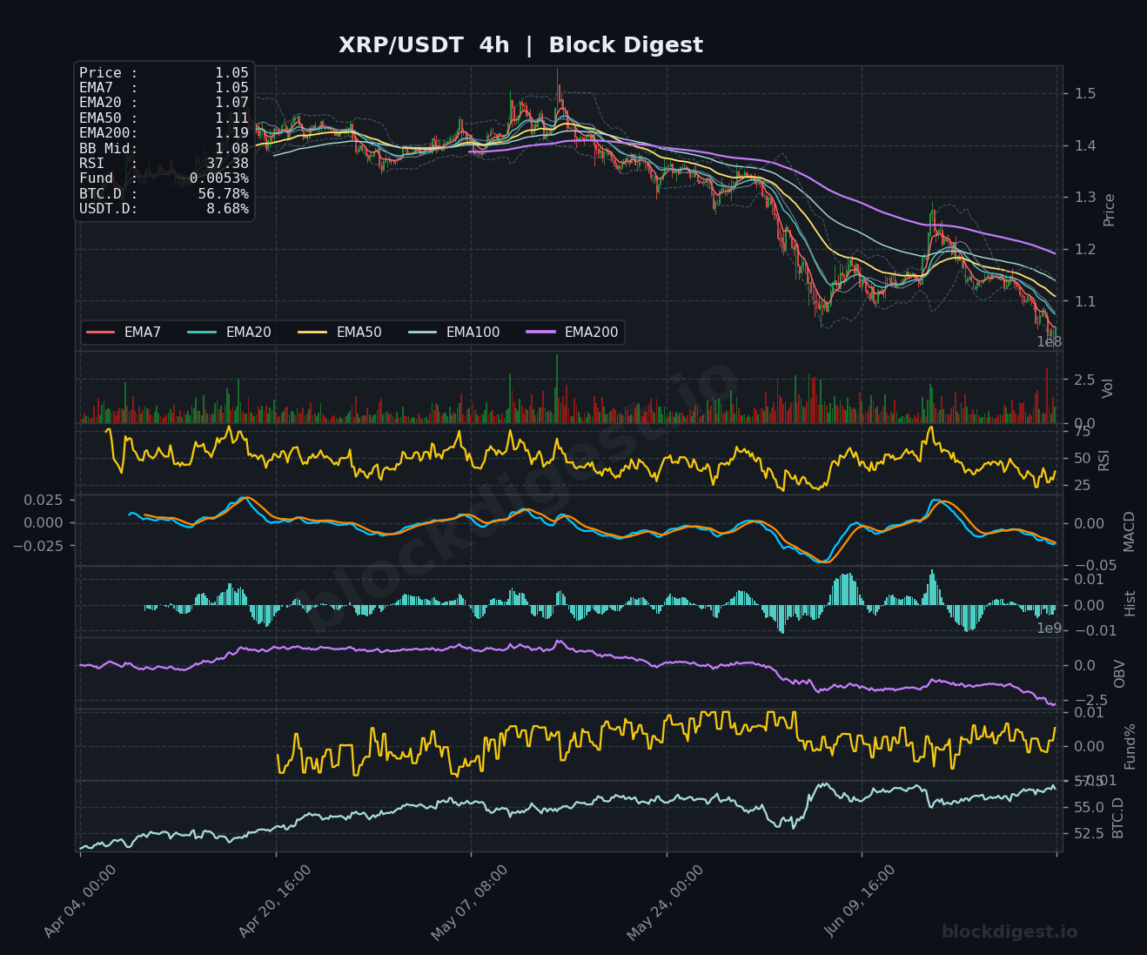The width and height of the screenshot is (1147, 955).
Task: Click the RSI panel axis label
Action: tap(1104, 460)
